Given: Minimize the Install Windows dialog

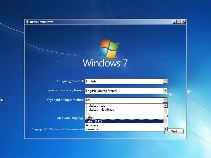Looking at the screenshot, I should [x=174, y=22].
